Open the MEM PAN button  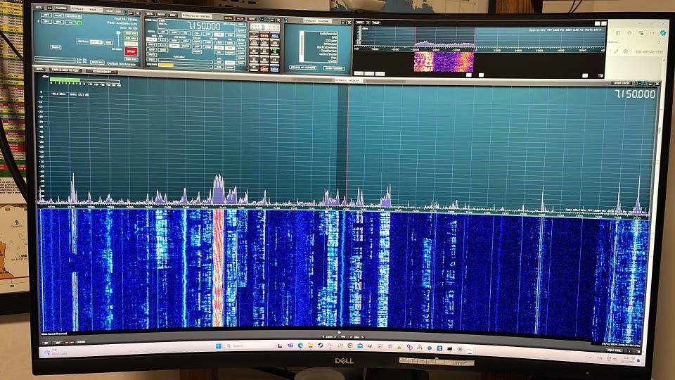(131, 59)
